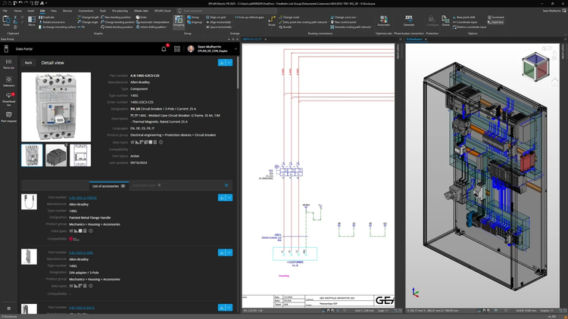Viewport: 568px width, 319px height.
Task: Expand the Sean Mulherrin account dropdown
Action: [236, 48]
